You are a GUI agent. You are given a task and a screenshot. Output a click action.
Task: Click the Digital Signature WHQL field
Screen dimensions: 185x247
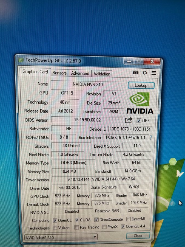point(134,187)
